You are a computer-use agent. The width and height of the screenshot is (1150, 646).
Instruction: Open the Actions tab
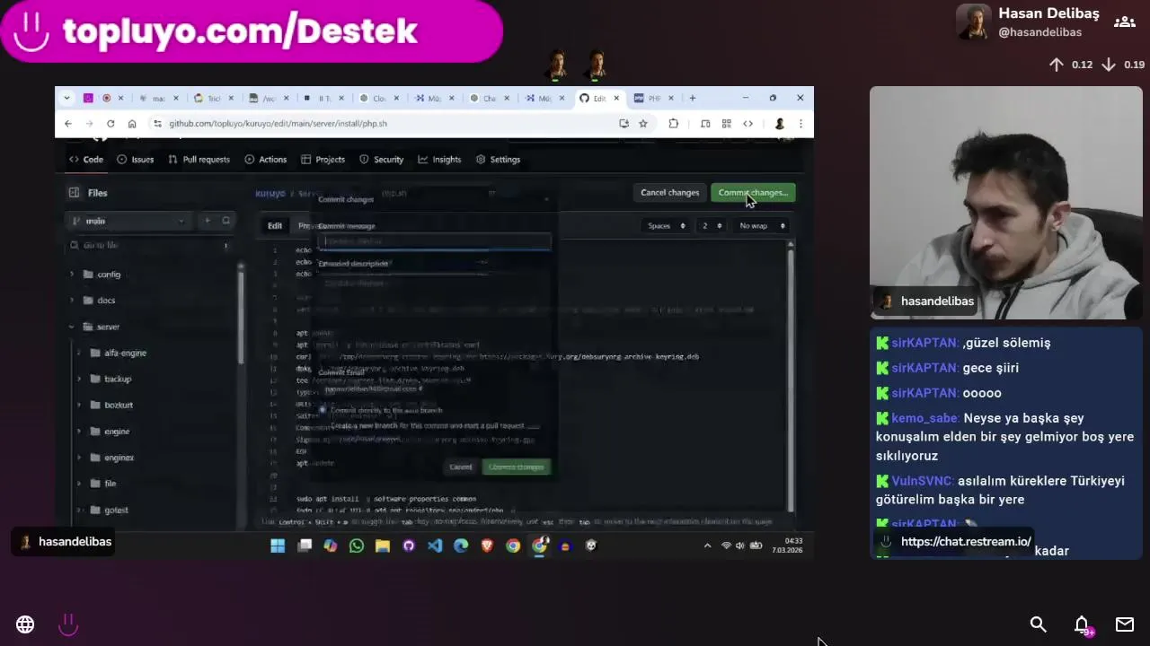pyautogui.click(x=265, y=160)
